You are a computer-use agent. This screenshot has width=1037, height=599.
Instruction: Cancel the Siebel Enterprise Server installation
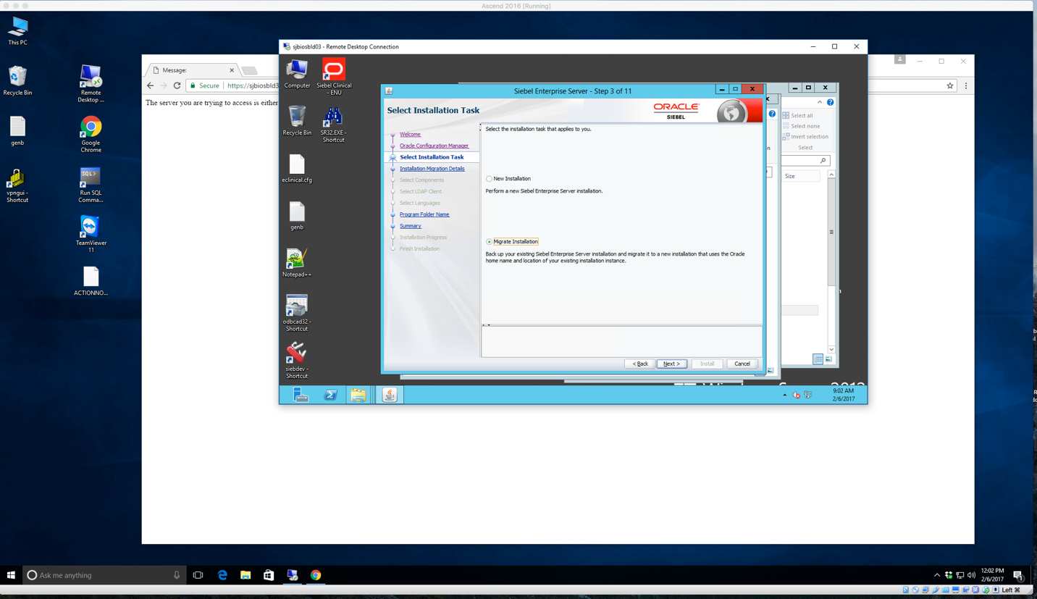(742, 364)
